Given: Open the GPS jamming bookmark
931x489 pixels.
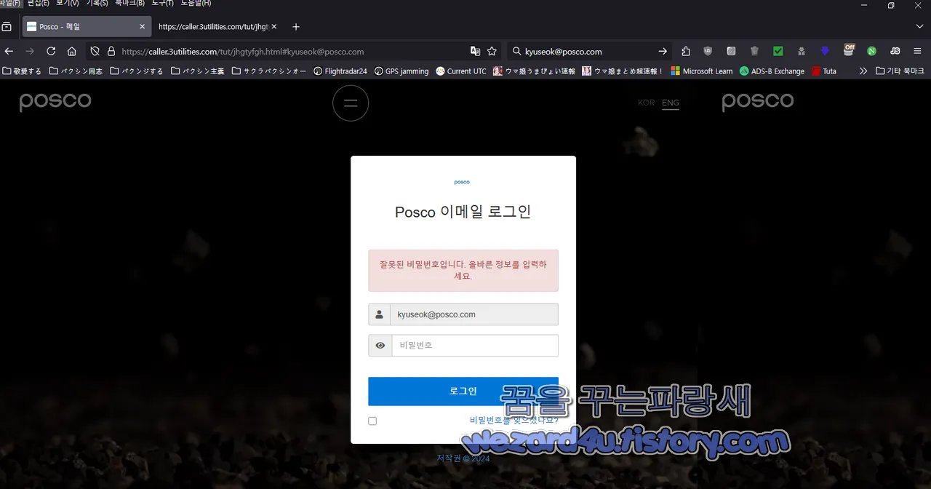Looking at the screenshot, I should tap(401, 71).
